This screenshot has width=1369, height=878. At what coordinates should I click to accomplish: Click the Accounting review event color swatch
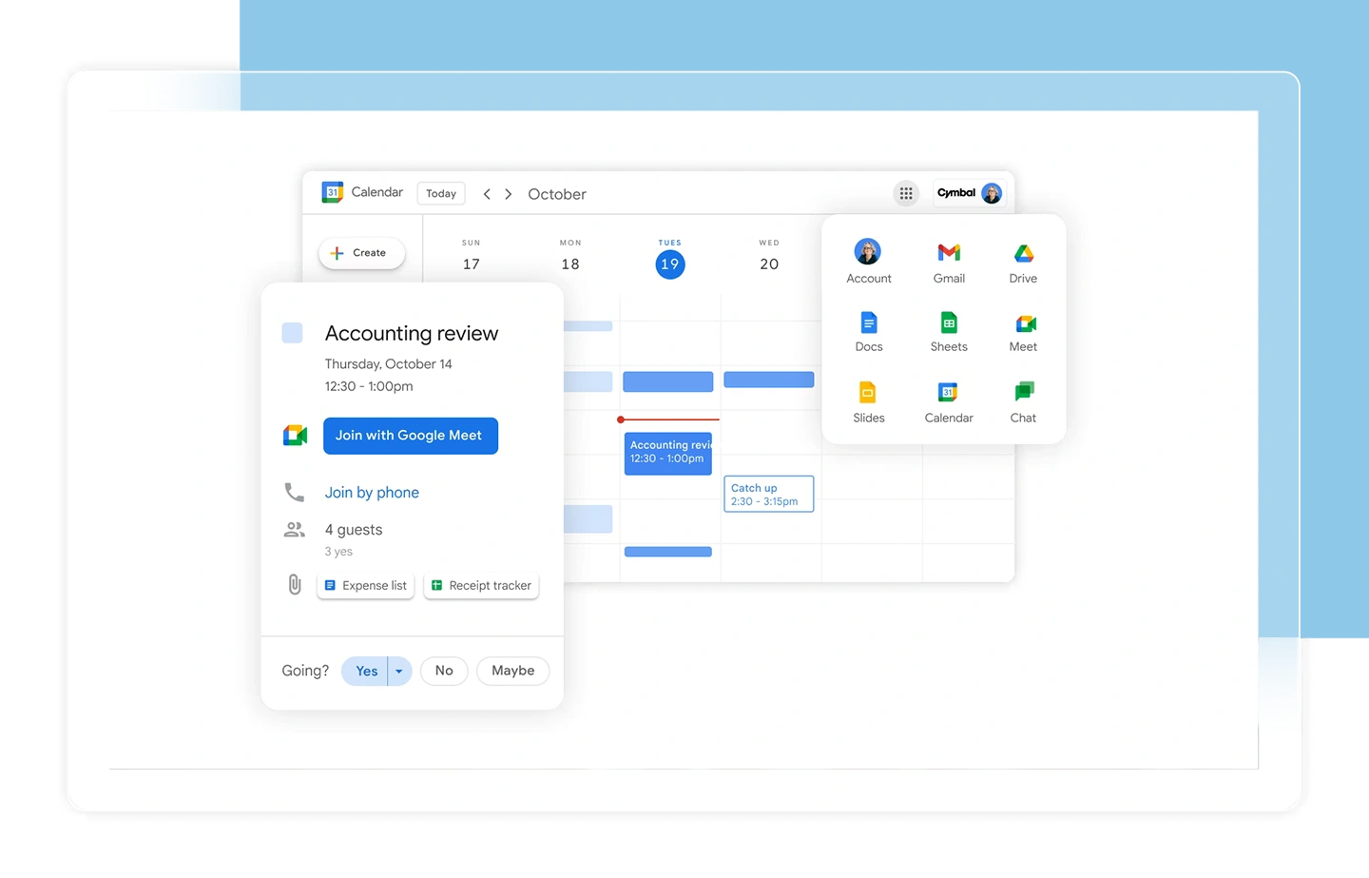(x=293, y=333)
